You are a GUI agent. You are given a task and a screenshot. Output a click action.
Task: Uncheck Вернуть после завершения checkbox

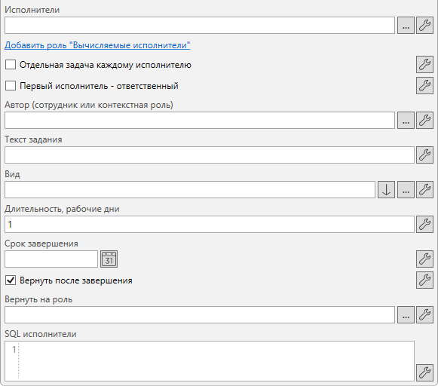coord(11,280)
